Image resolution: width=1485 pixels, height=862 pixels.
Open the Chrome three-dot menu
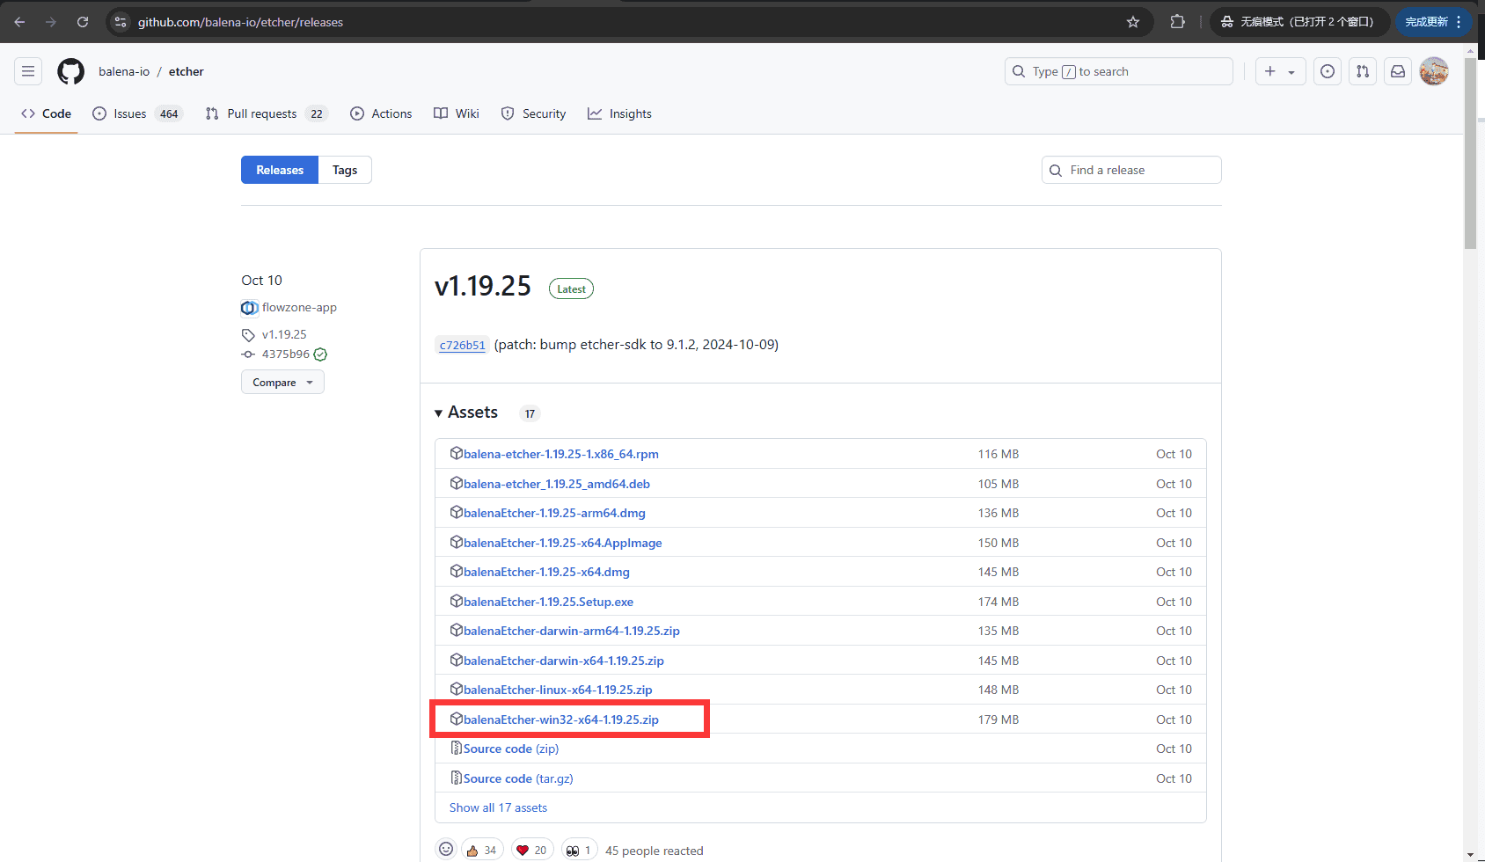[x=1459, y=22]
